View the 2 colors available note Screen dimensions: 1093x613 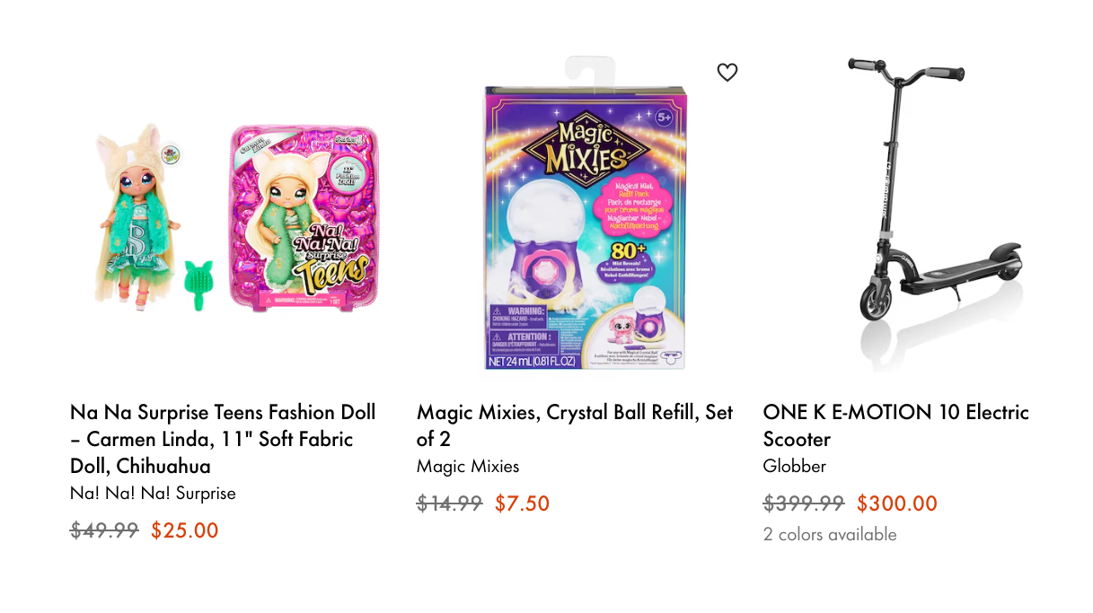pos(830,534)
